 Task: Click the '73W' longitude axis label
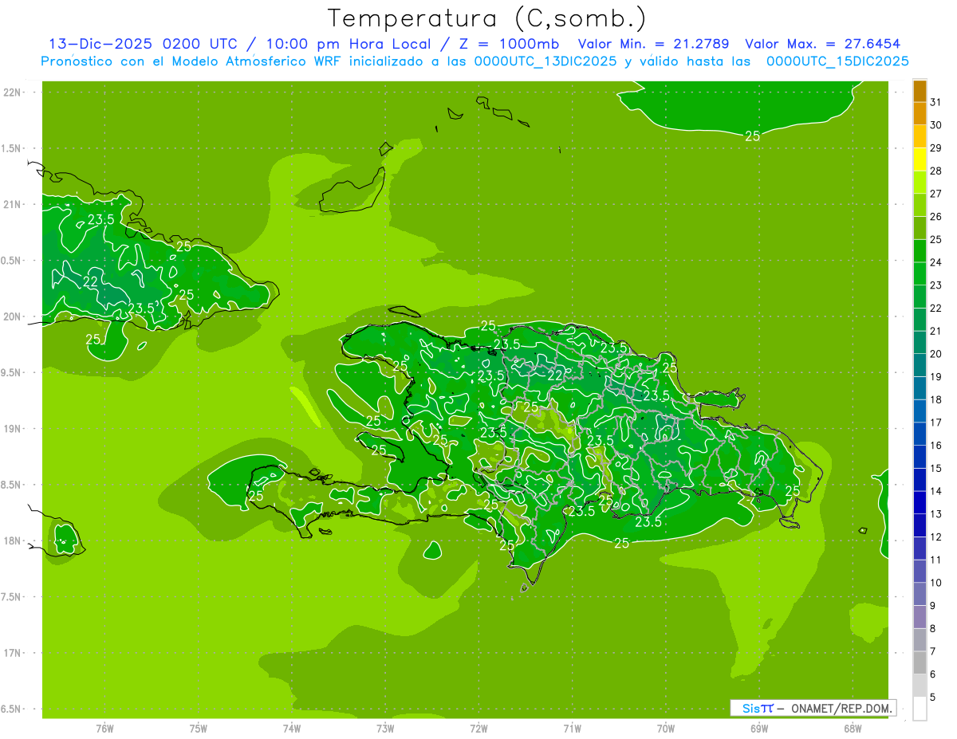[x=385, y=728]
